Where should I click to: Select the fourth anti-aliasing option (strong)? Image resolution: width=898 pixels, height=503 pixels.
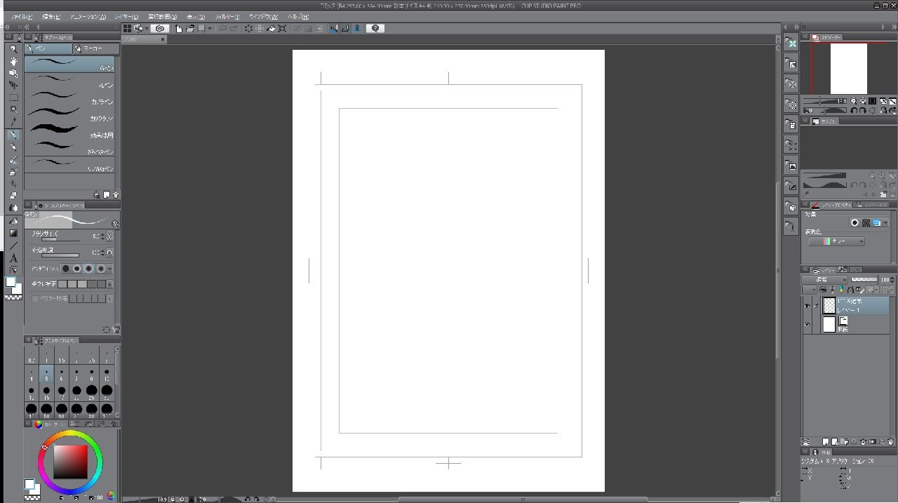tap(101, 269)
